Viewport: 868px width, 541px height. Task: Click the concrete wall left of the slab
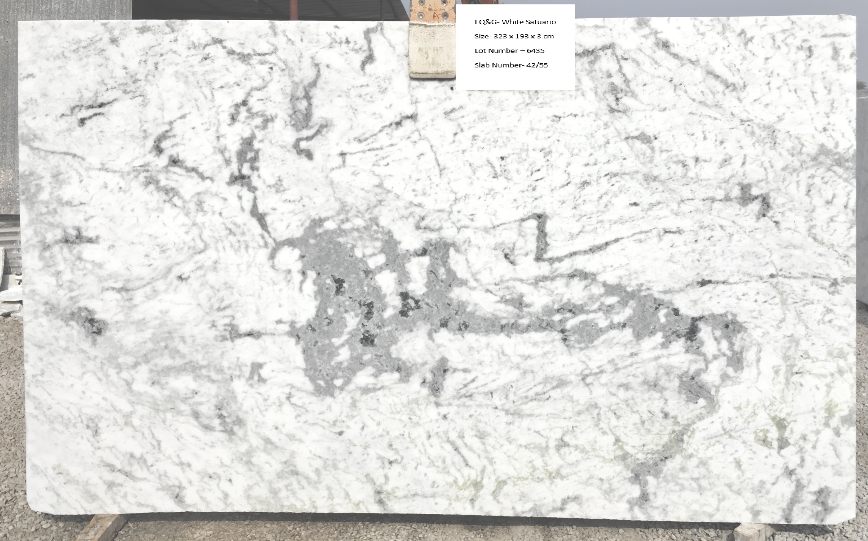tap(9, 107)
